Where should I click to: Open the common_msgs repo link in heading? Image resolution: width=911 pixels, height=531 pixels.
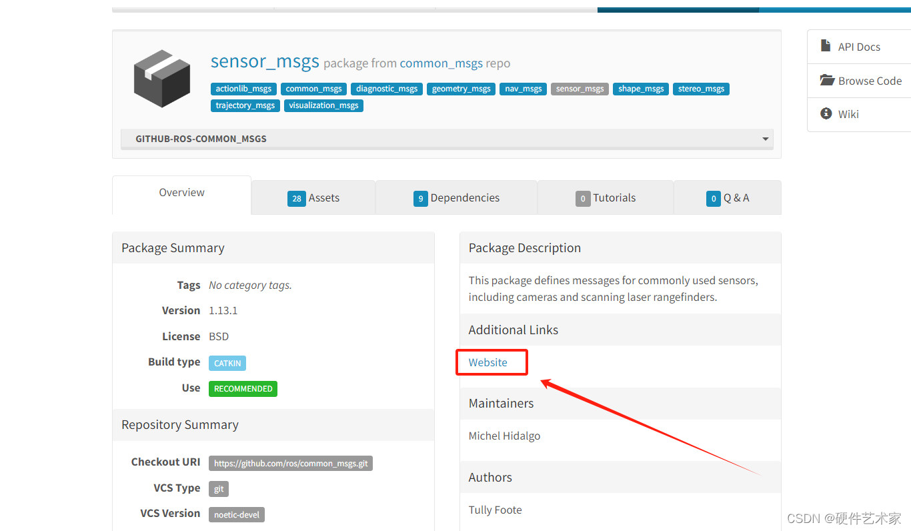[x=441, y=63]
